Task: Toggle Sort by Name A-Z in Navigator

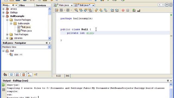Action: pyautogui.click(x=30, y=74)
